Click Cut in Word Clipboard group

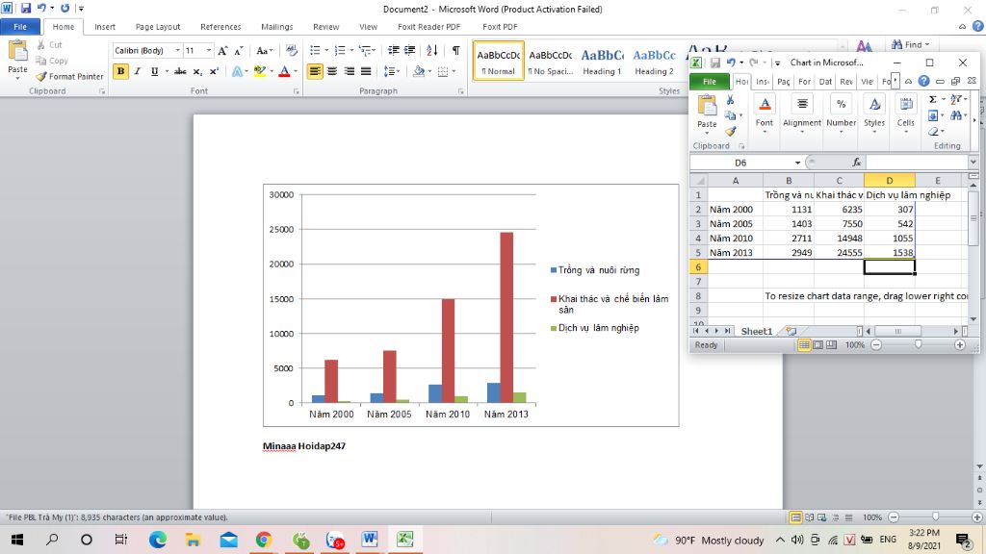tap(50, 44)
